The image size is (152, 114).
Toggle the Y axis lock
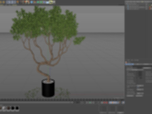coord(11,2)
